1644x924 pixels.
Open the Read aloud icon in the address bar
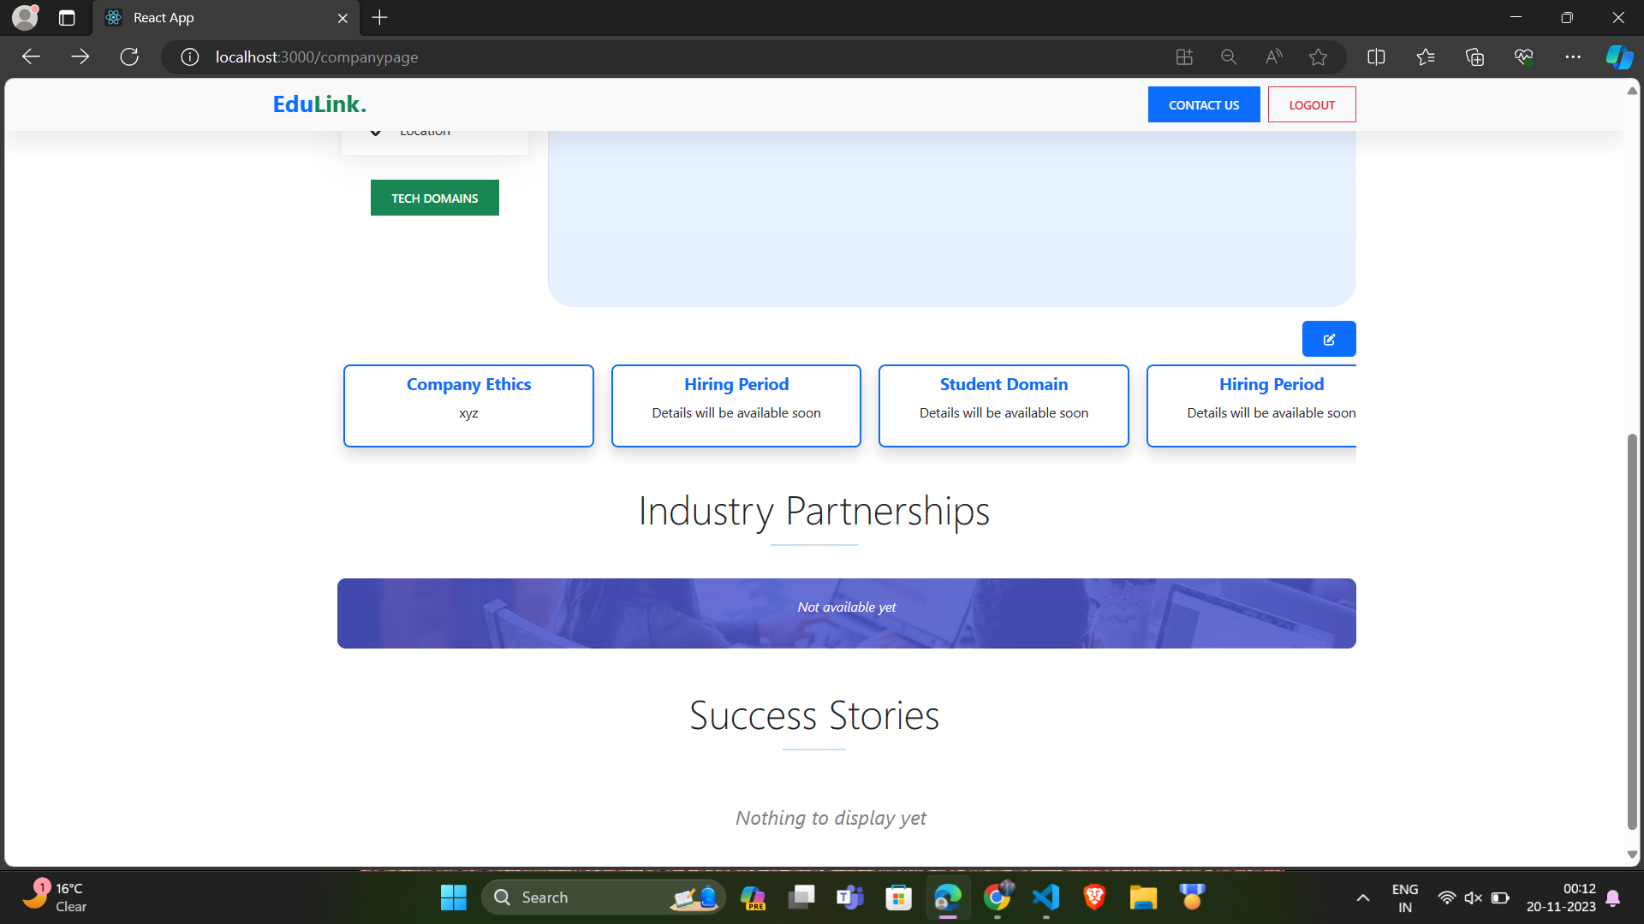1273,57
